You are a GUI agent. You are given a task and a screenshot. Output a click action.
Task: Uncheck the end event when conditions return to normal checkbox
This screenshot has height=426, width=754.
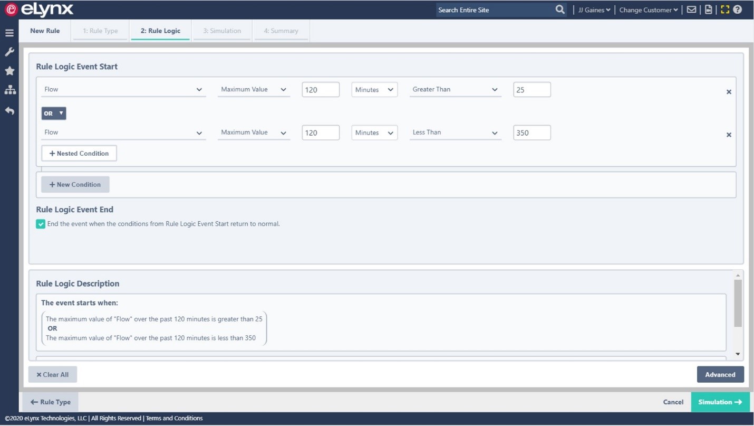[41, 224]
